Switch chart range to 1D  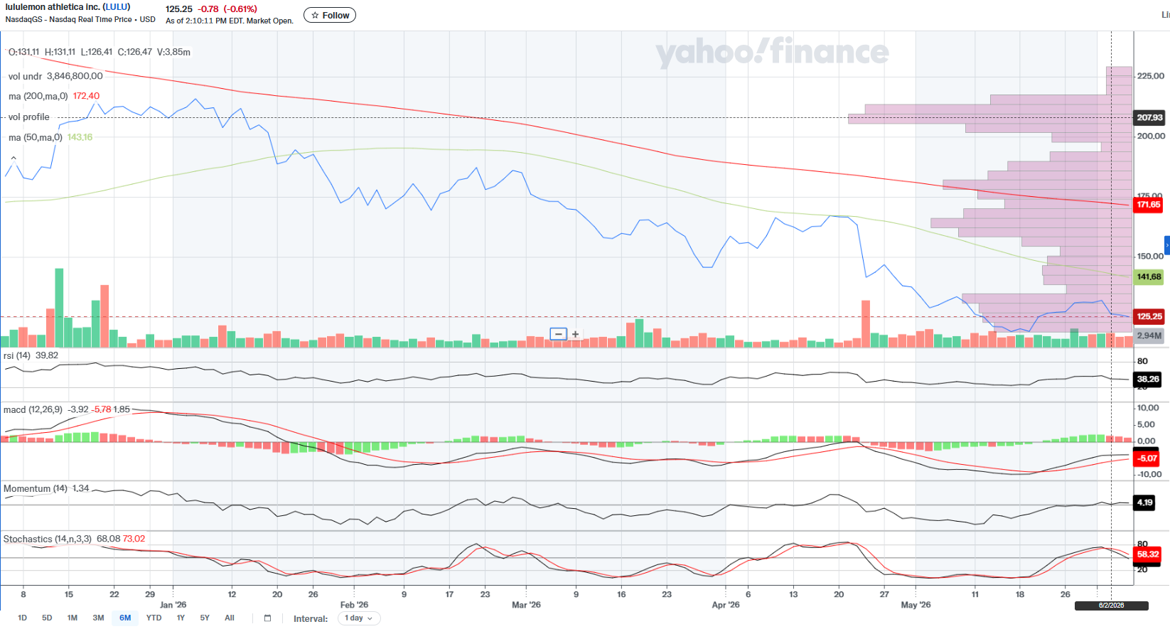click(23, 618)
